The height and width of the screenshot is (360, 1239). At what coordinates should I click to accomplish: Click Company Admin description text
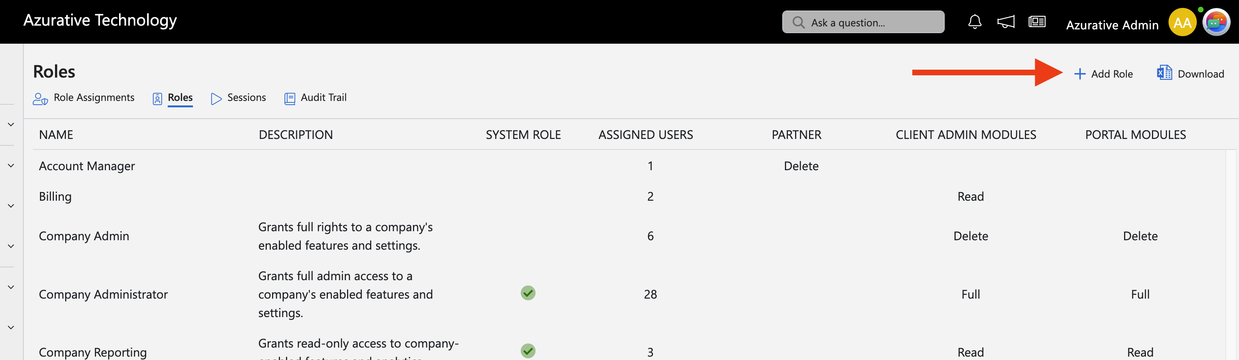point(345,236)
